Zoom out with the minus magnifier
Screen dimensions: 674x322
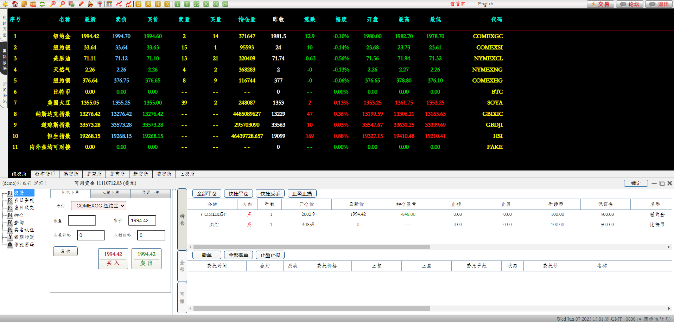[62, 4]
